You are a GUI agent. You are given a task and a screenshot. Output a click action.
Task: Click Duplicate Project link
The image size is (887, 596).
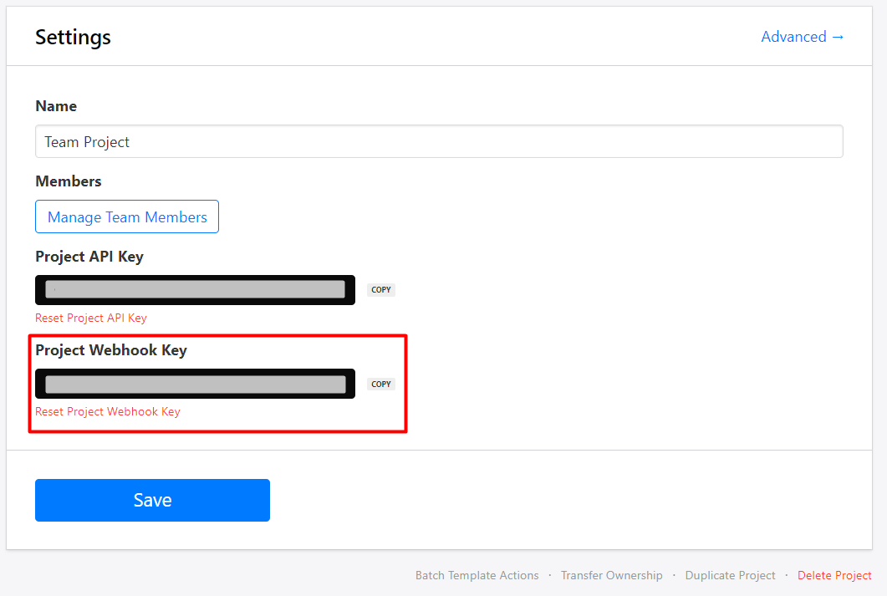[730, 575]
